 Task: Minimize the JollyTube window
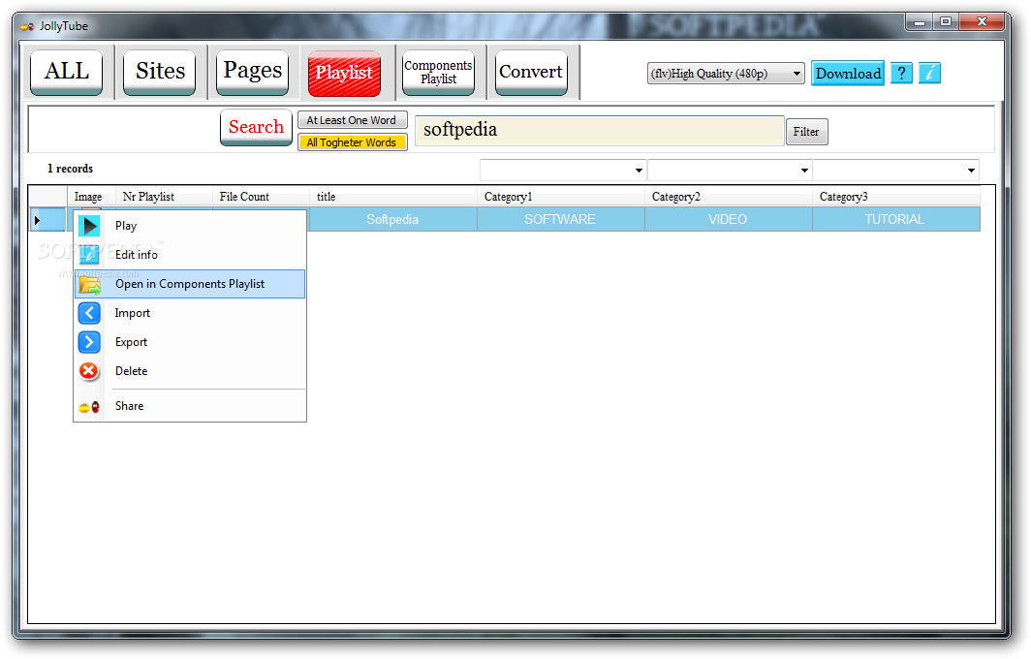coord(920,22)
